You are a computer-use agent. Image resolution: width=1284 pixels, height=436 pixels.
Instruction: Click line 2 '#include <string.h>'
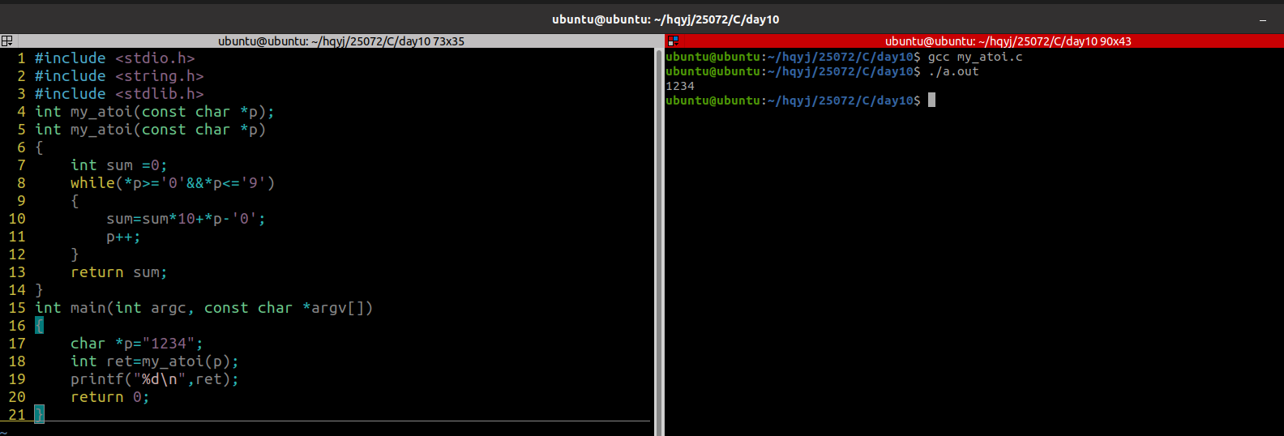point(119,76)
